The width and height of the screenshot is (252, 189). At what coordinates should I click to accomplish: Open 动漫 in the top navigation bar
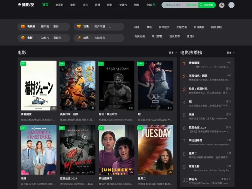pyautogui.click(x=97, y=5)
